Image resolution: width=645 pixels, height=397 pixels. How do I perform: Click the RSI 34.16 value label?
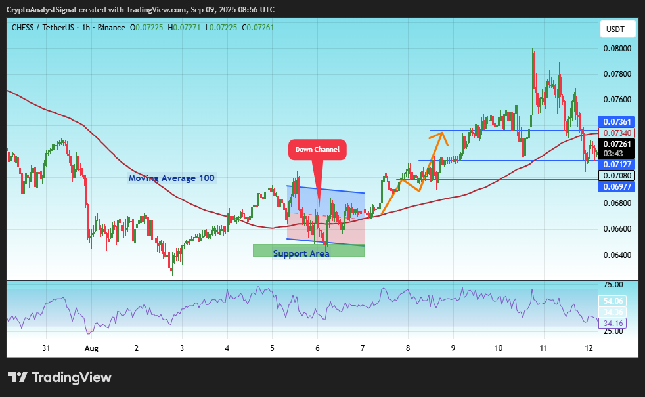coord(613,323)
